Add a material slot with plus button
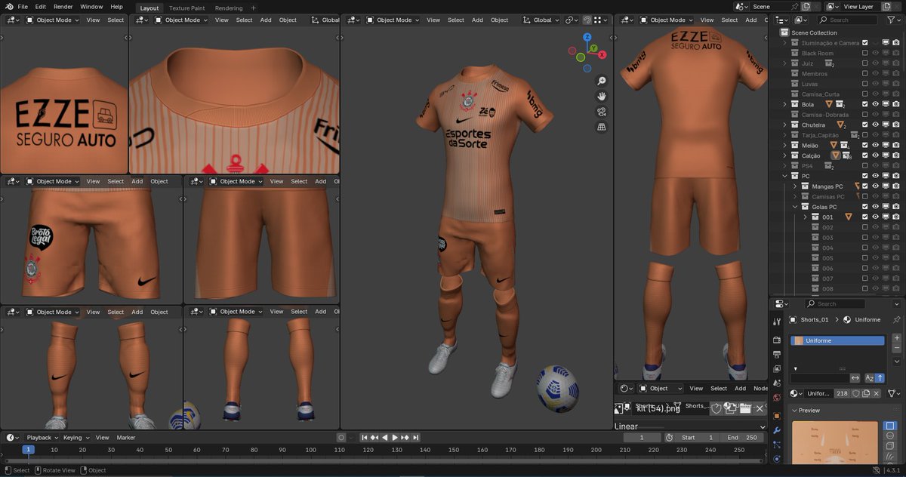 tap(896, 338)
